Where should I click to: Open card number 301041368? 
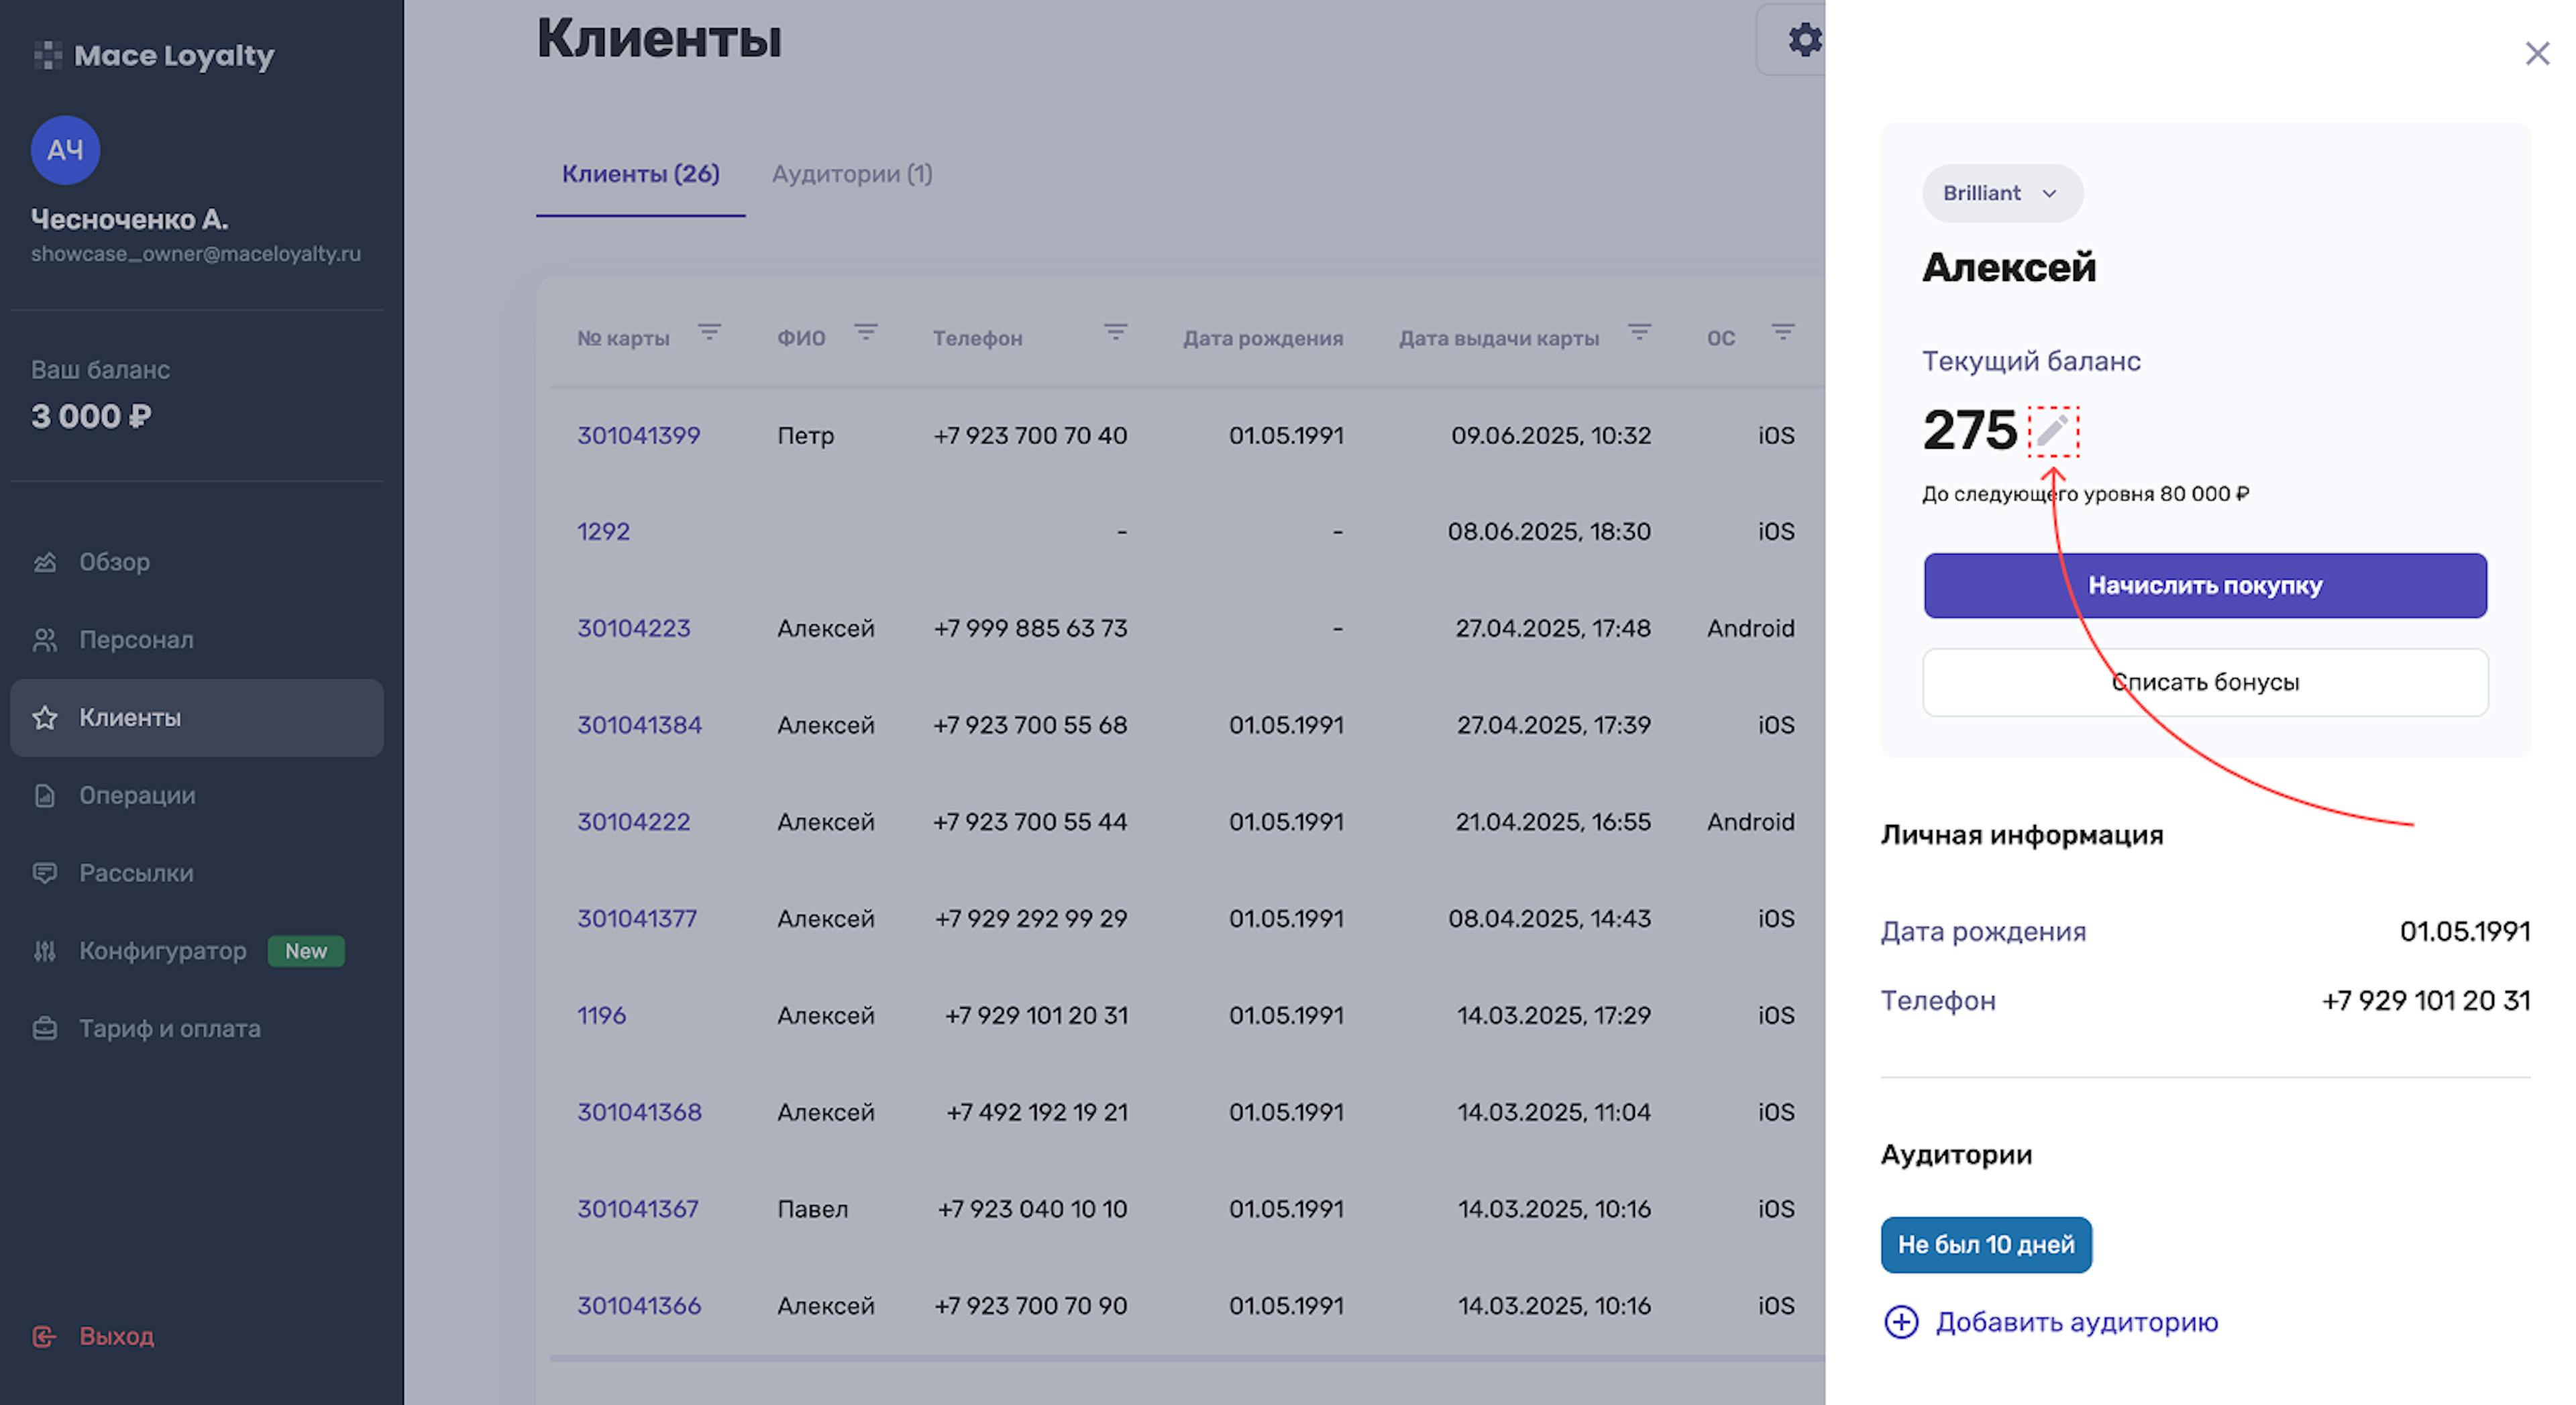(640, 1113)
